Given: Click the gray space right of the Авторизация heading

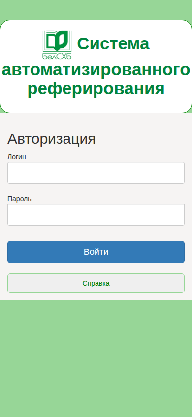Looking at the screenshot, I should coord(143,139).
